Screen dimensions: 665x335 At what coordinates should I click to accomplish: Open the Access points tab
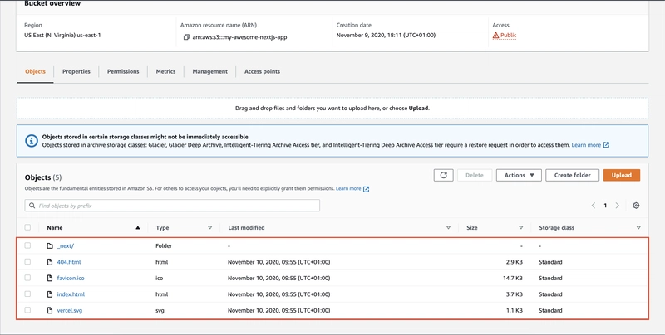pos(262,71)
